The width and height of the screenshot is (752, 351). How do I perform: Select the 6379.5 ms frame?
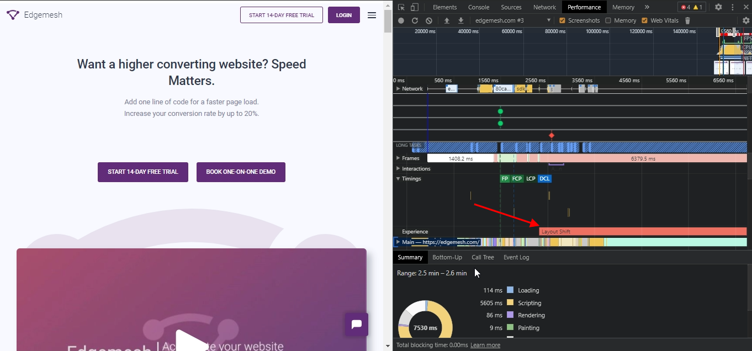coord(643,158)
